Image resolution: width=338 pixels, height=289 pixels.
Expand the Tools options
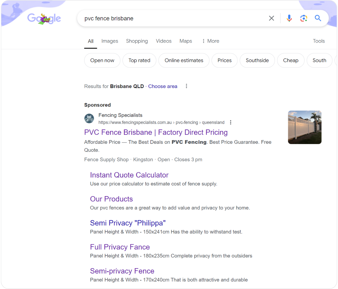tap(319, 41)
